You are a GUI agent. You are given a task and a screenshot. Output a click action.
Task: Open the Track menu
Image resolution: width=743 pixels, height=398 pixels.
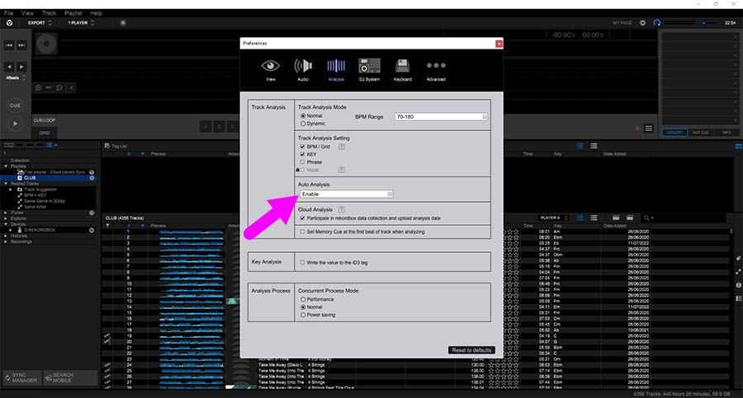[49, 13]
